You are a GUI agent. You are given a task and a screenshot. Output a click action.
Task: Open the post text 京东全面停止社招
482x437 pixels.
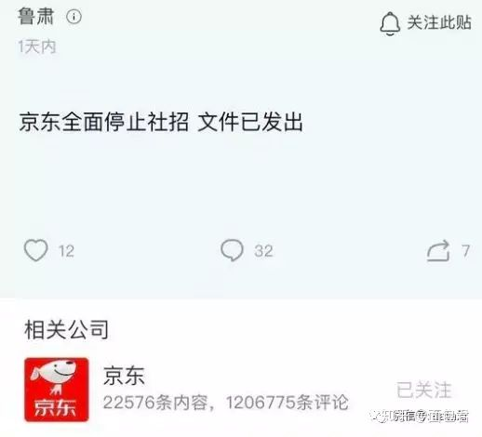click(x=104, y=122)
